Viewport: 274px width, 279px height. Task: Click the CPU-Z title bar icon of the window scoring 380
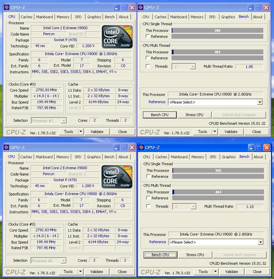click(x=141, y=7)
